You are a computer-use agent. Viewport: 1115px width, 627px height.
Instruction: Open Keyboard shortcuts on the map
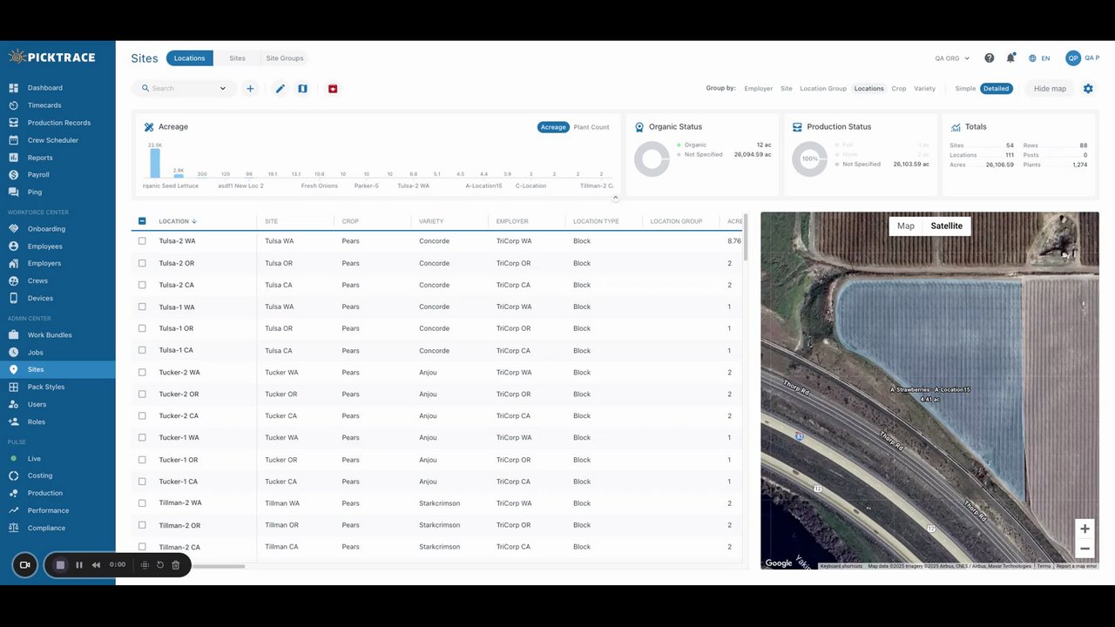point(841,566)
